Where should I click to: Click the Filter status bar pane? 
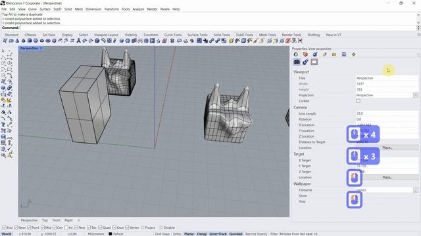click(x=274, y=234)
